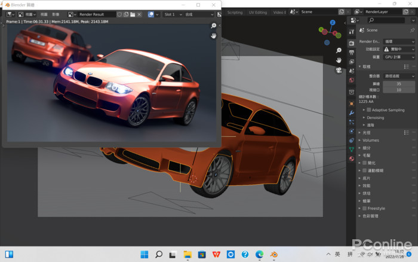Screen dimensions: 418x262
Task: Open the View Layer properties tab
Action: pos(352,62)
